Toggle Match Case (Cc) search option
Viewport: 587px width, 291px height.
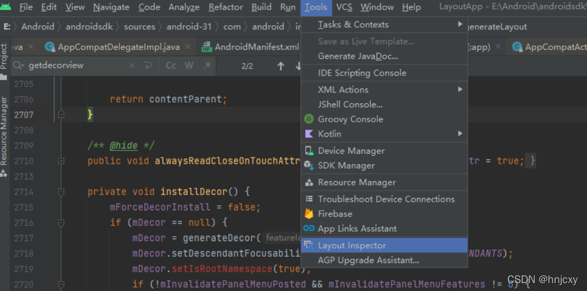coord(171,66)
